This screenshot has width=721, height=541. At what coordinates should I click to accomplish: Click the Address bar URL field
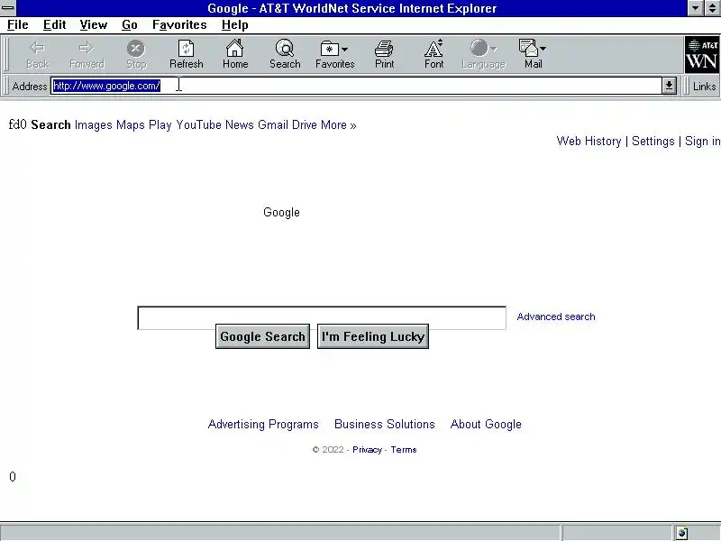tap(356, 86)
